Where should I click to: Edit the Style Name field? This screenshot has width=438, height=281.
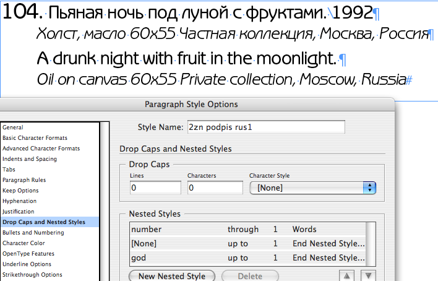point(265,127)
